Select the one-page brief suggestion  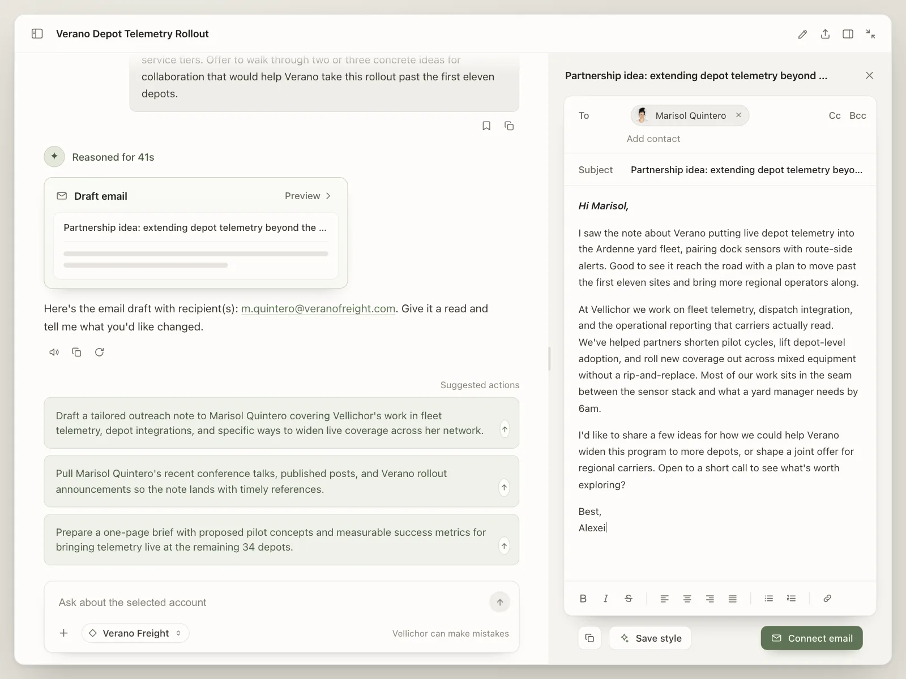point(281,540)
